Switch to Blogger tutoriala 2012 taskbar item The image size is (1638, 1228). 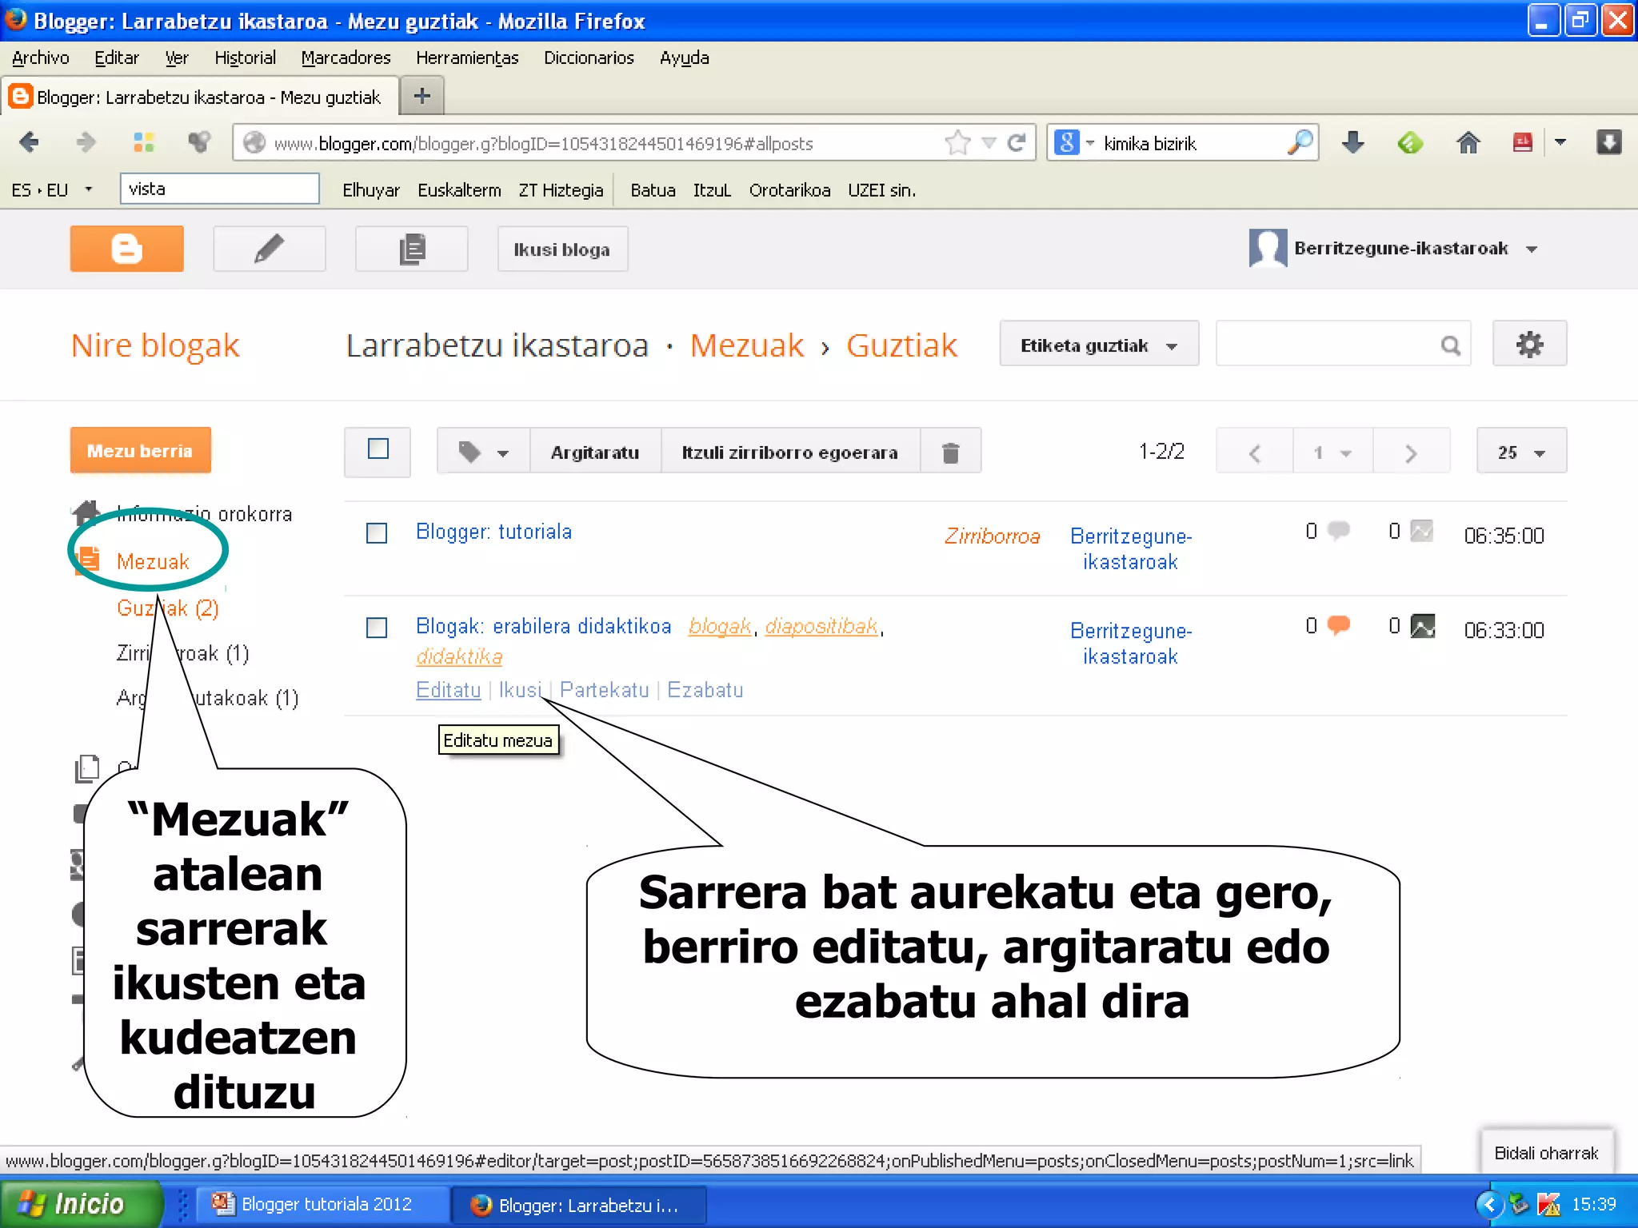[x=323, y=1203]
